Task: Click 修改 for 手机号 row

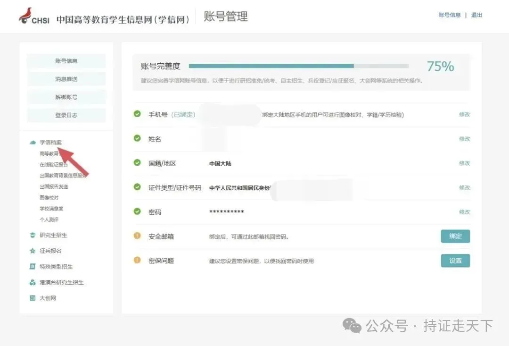Action: pyautogui.click(x=465, y=114)
